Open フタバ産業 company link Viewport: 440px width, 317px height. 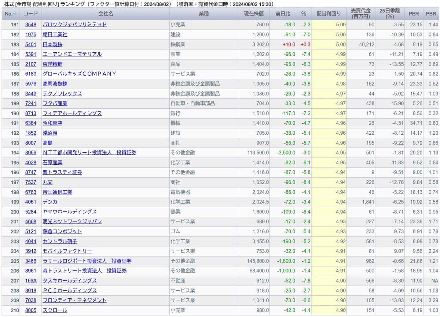coord(55,104)
